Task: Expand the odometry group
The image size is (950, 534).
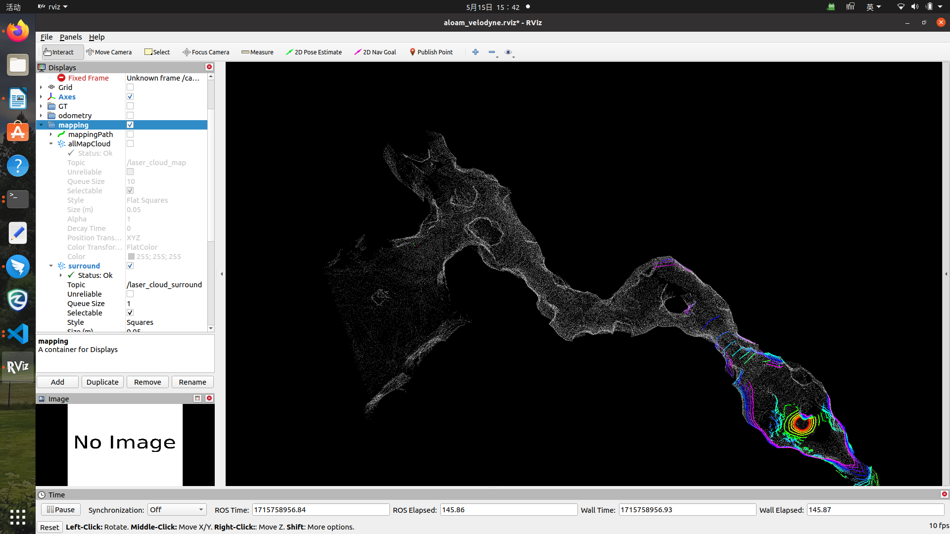Action: coord(41,116)
